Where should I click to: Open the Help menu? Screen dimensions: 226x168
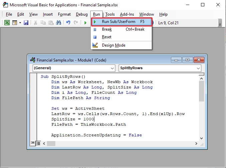[163, 14]
